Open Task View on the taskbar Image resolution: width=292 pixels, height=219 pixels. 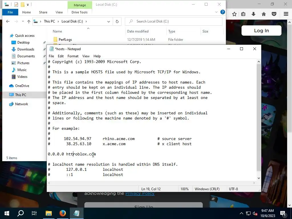click(34, 213)
